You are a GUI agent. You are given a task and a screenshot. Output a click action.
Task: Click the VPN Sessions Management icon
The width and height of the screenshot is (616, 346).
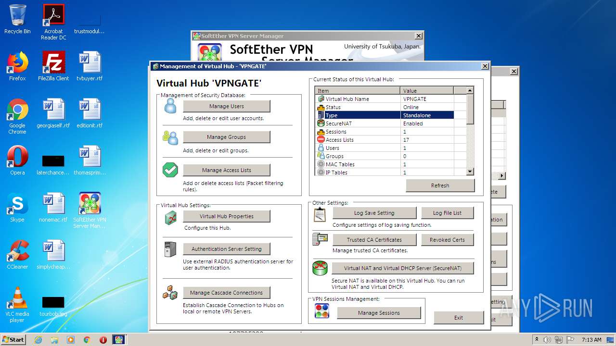(322, 311)
